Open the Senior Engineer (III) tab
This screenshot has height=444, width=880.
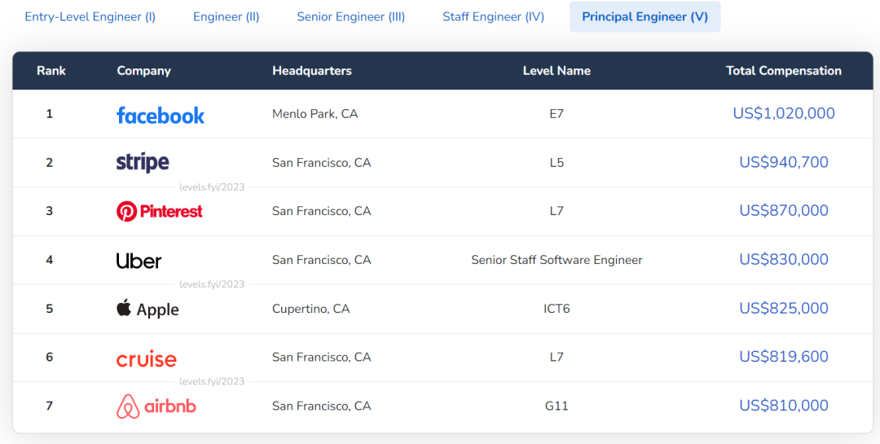[x=351, y=17]
